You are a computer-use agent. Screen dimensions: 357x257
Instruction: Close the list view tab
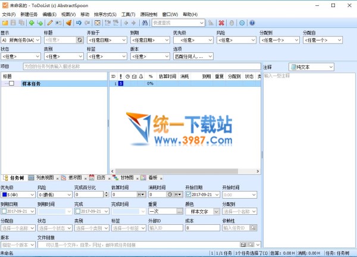57,178
